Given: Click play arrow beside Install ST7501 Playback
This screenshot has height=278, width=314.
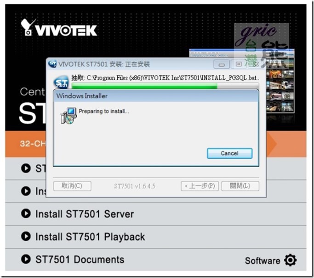Looking at the screenshot, I should pyautogui.click(x=26, y=236).
